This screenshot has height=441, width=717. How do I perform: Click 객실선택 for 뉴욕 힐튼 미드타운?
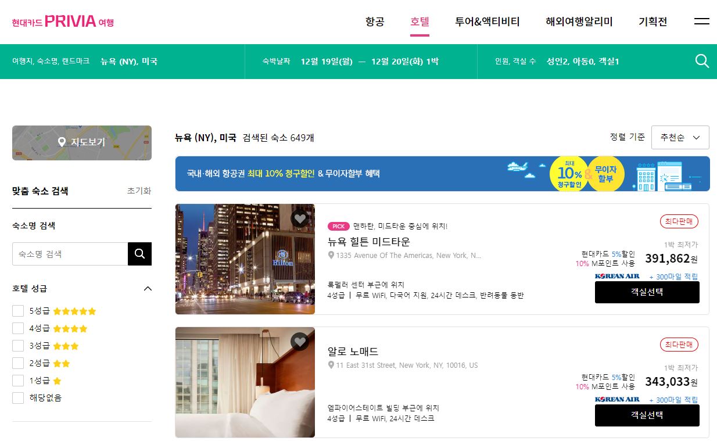tap(647, 292)
